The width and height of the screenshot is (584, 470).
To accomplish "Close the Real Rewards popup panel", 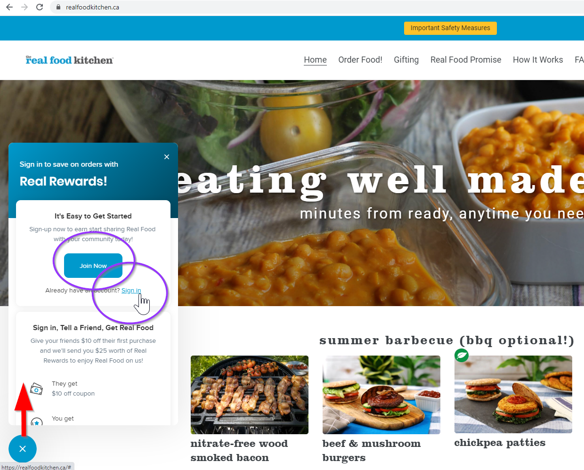I will (167, 157).
